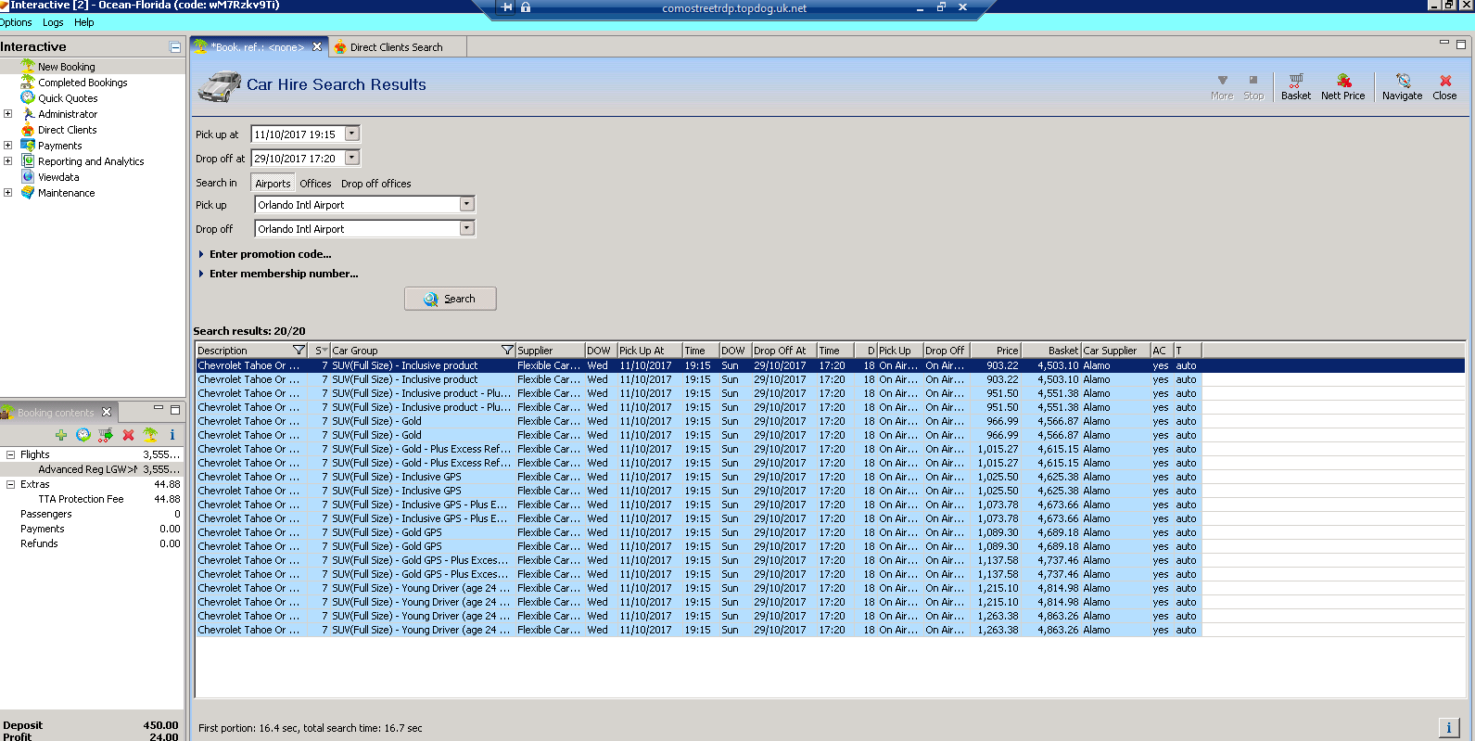The image size is (1475, 741).
Task: Open the Pick up airport dropdown
Action: 466,204
